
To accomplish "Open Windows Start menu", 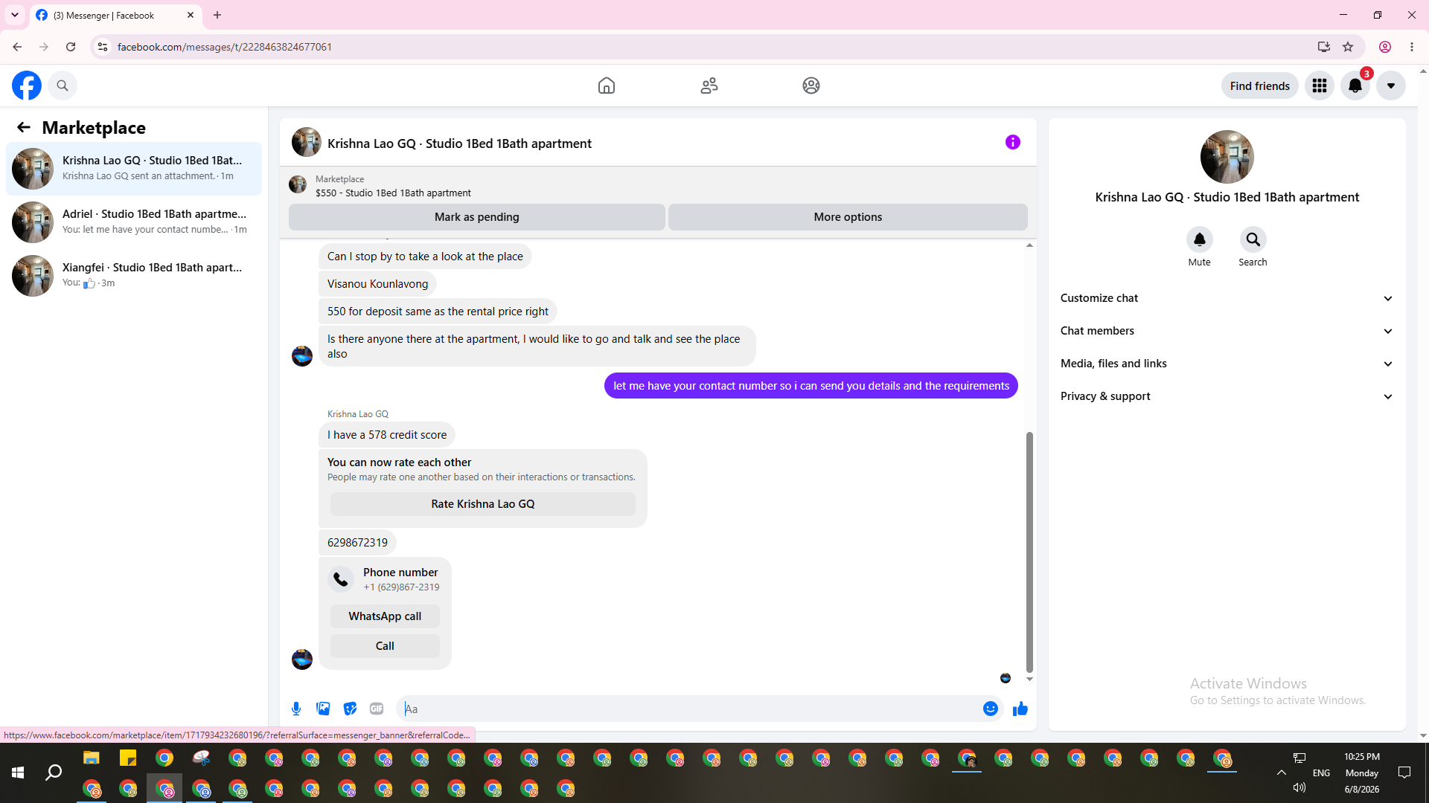I will pyautogui.click(x=18, y=773).
